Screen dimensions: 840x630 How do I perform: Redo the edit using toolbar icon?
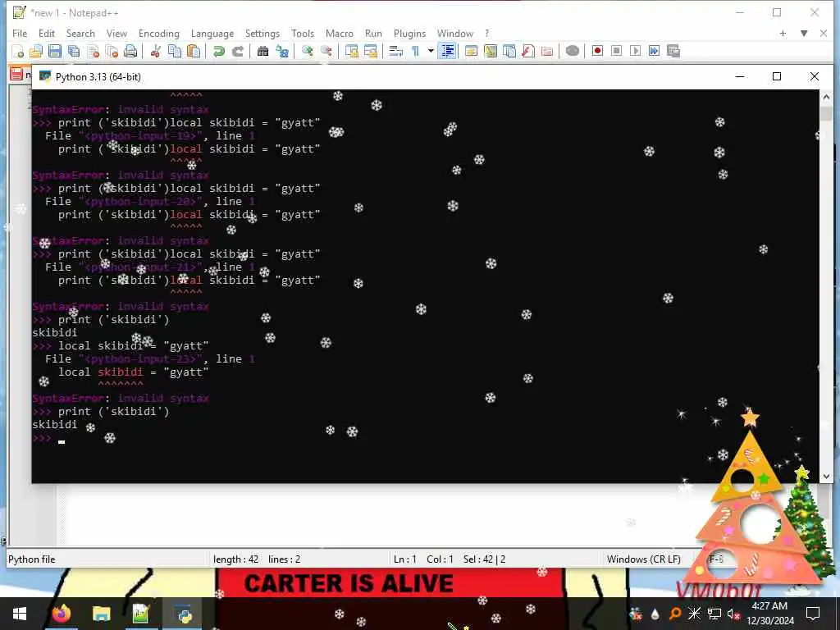(237, 52)
